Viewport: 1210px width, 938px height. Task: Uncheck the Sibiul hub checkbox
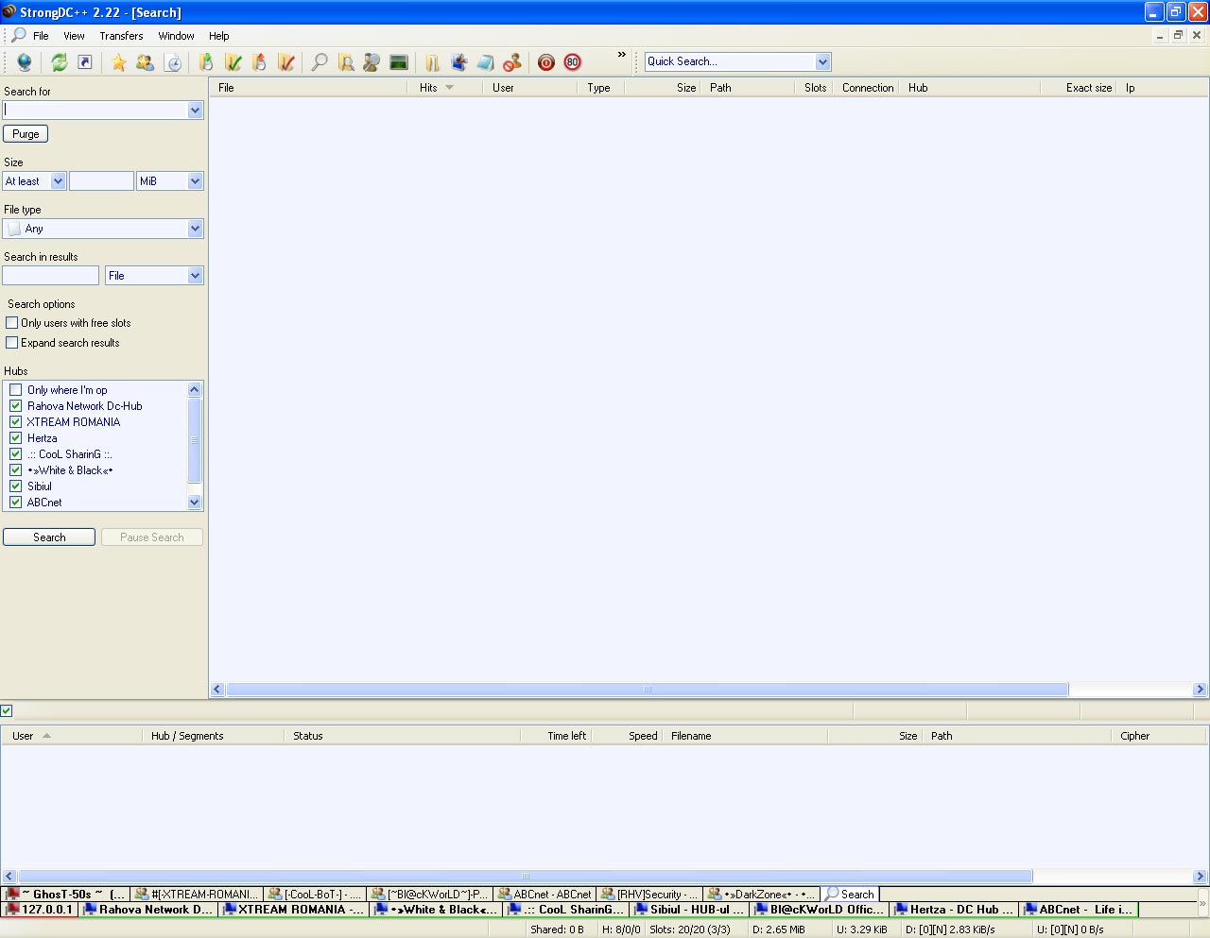coord(16,486)
